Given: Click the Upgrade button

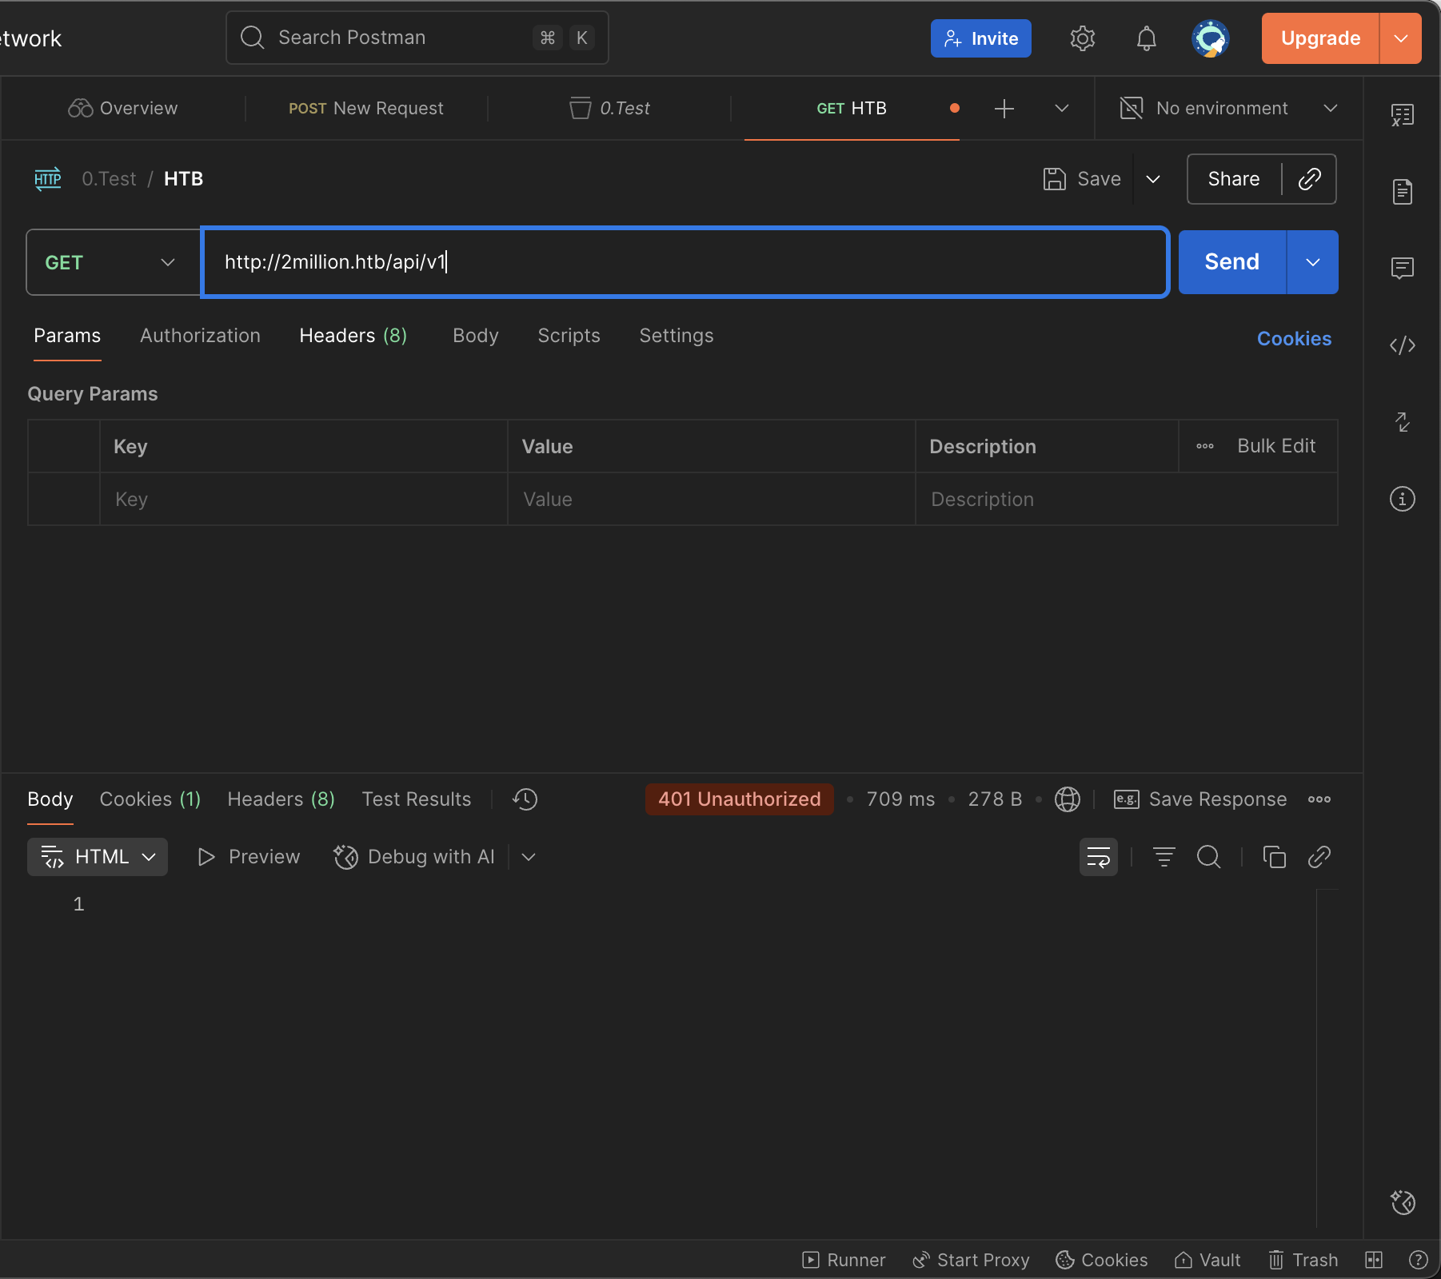Looking at the screenshot, I should pos(1320,38).
